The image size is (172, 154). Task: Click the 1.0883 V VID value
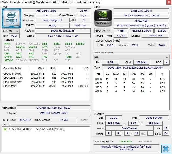(83, 86)
